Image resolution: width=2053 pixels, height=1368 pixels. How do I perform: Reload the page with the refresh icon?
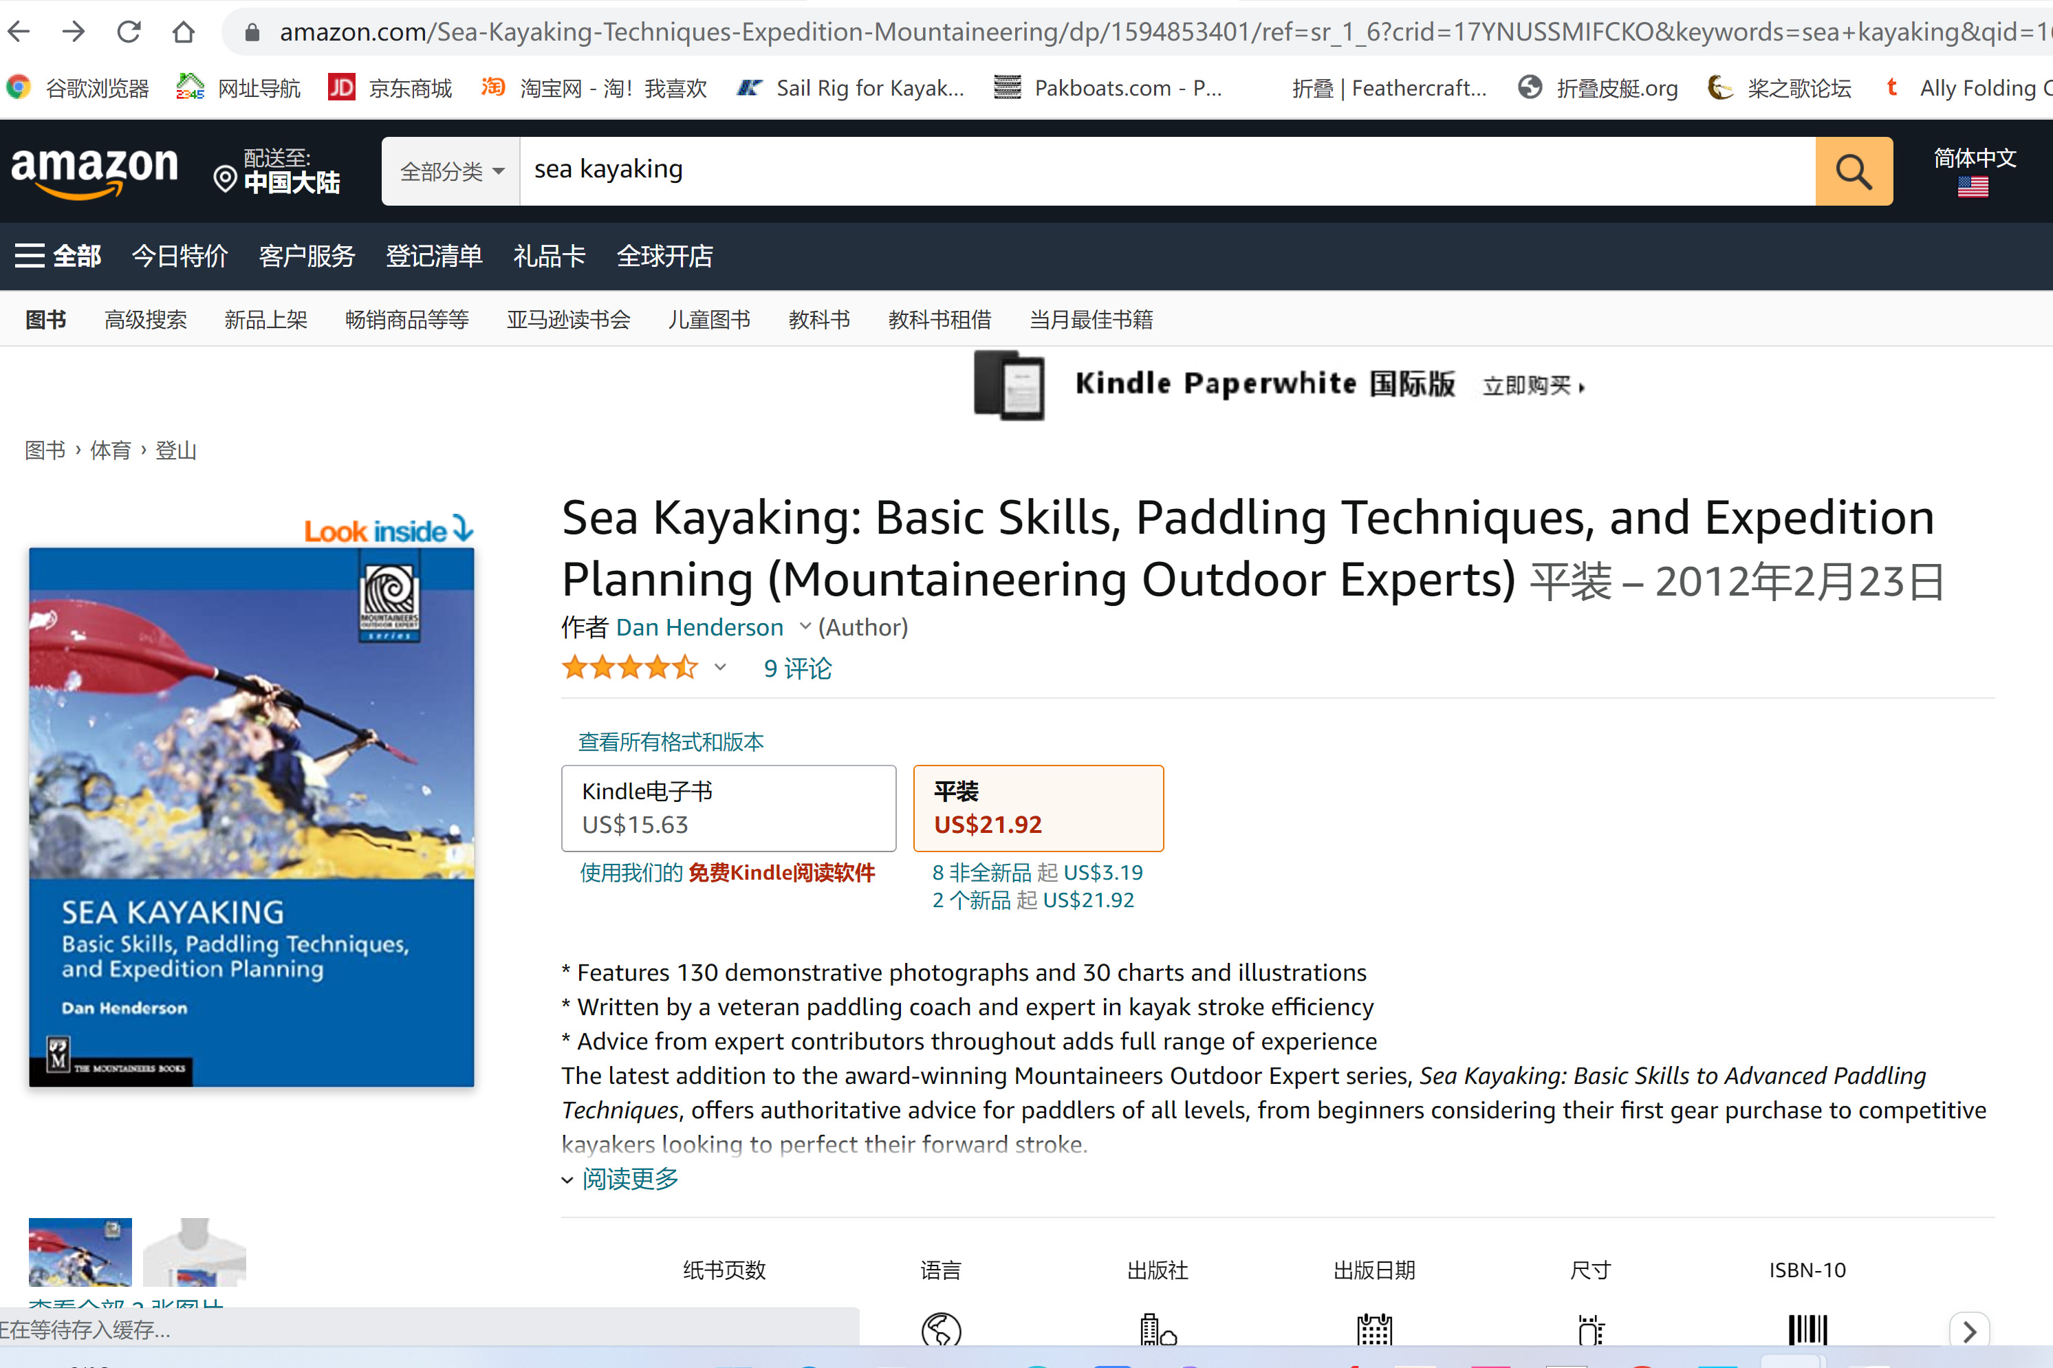click(x=129, y=32)
